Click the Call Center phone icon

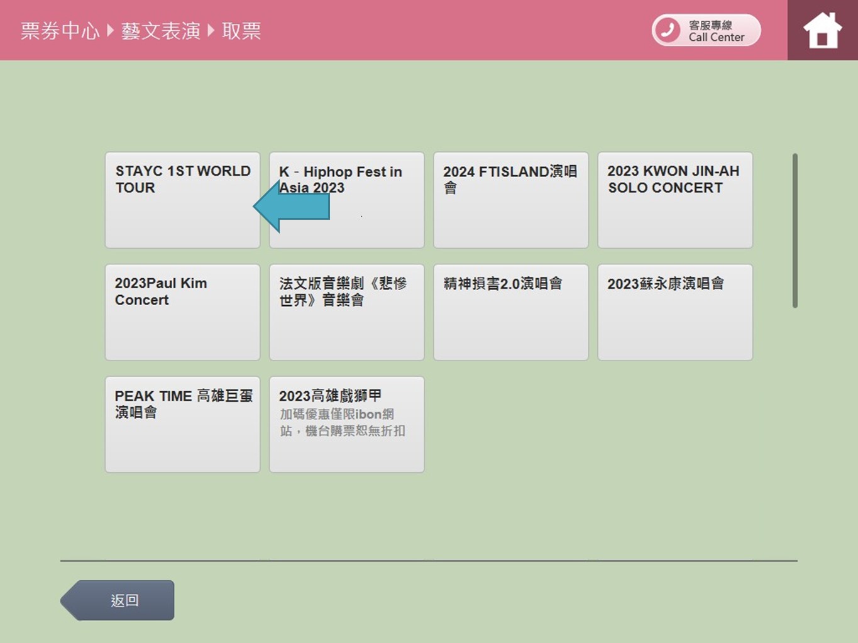(x=668, y=30)
